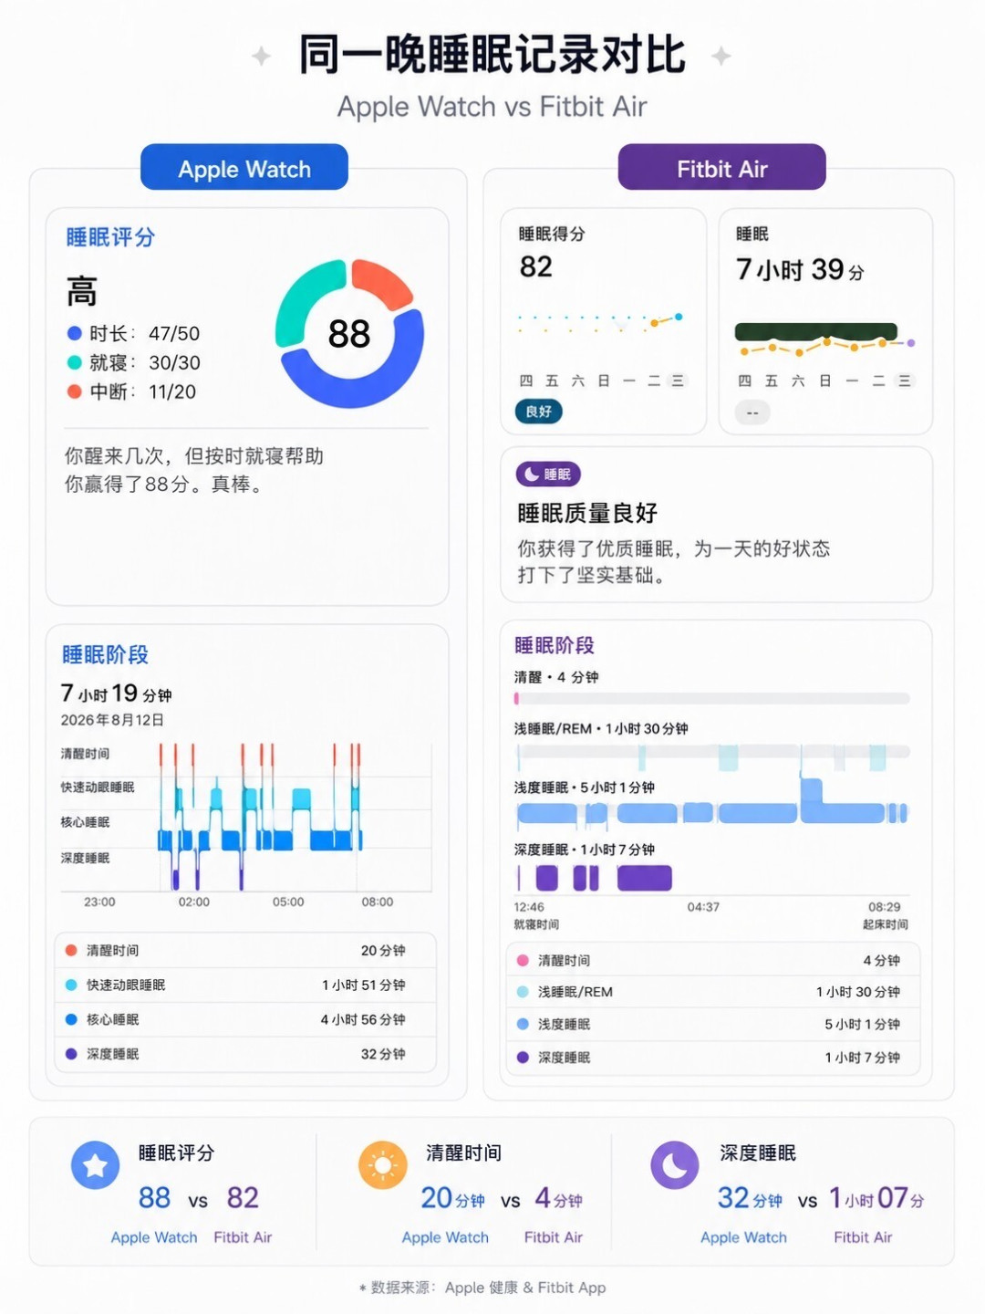Click the purple moon icon beside 深度睡眠
This screenshot has height=1314, width=985.
click(x=675, y=1165)
